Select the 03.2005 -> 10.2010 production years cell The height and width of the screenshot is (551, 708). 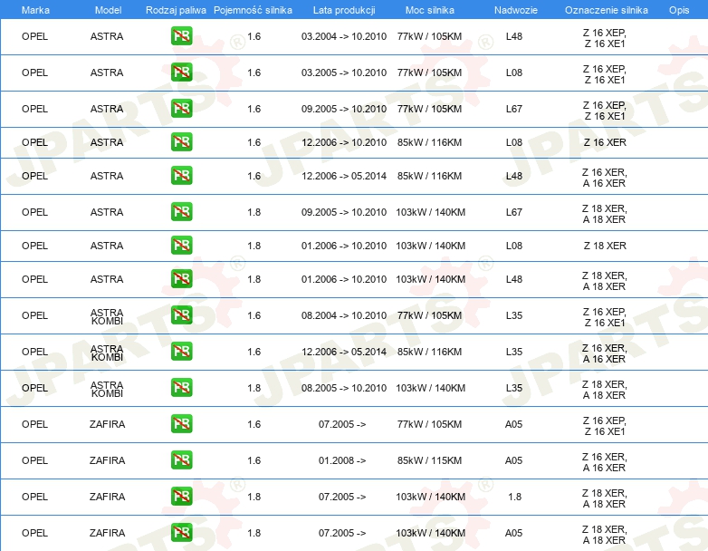pyautogui.click(x=343, y=72)
